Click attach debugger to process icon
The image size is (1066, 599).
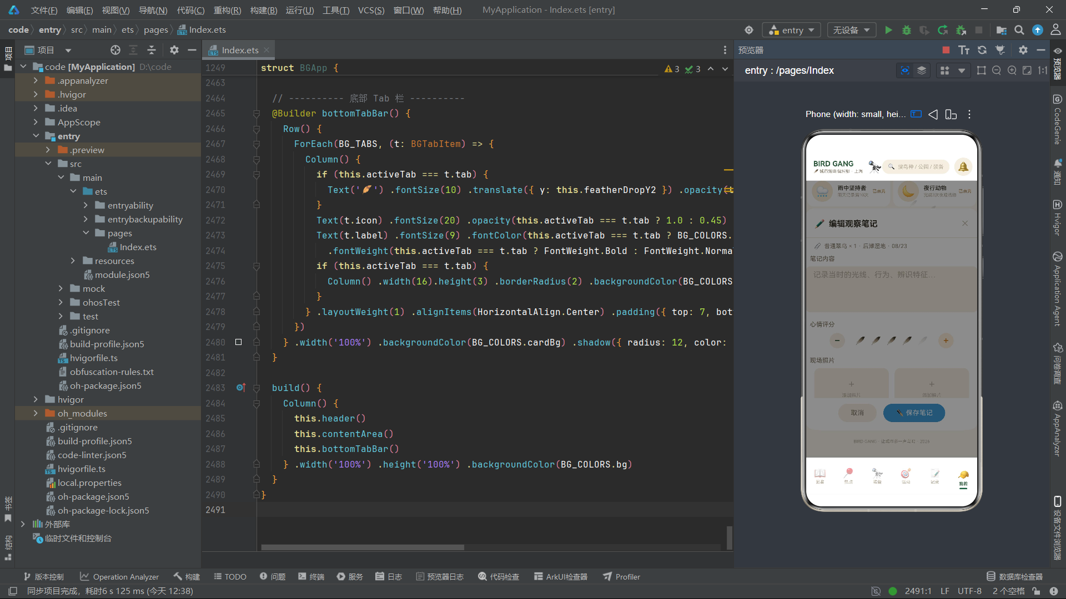[961, 30]
